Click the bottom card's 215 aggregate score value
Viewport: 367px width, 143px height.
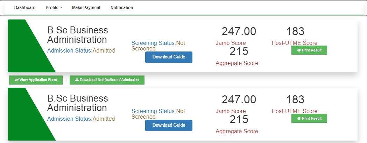click(x=239, y=119)
